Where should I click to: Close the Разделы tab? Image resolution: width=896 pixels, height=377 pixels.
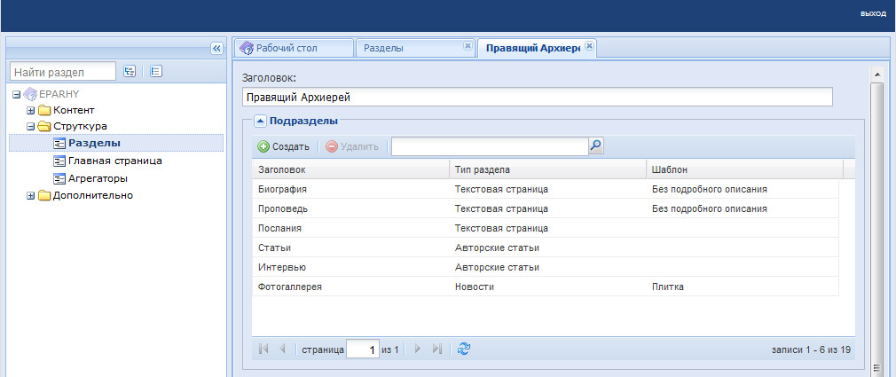tap(468, 46)
